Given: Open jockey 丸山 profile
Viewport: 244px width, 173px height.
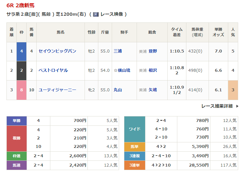Looking at the screenshot, I should 118,90.
